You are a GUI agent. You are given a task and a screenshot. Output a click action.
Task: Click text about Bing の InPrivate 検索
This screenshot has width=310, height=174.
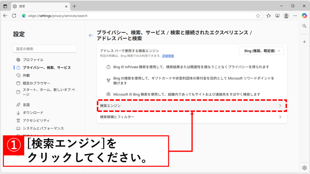(x=191, y=67)
